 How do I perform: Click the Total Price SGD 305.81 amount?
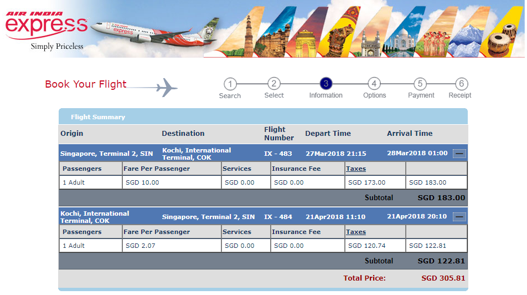pyautogui.click(x=443, y=278)
